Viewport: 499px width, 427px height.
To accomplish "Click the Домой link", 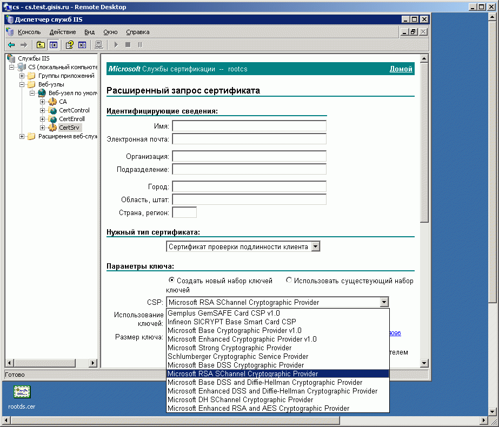I will [401, 69].
